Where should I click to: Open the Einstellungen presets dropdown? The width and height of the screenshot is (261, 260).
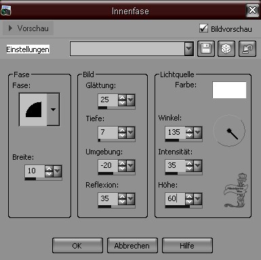tap(189, 49)
